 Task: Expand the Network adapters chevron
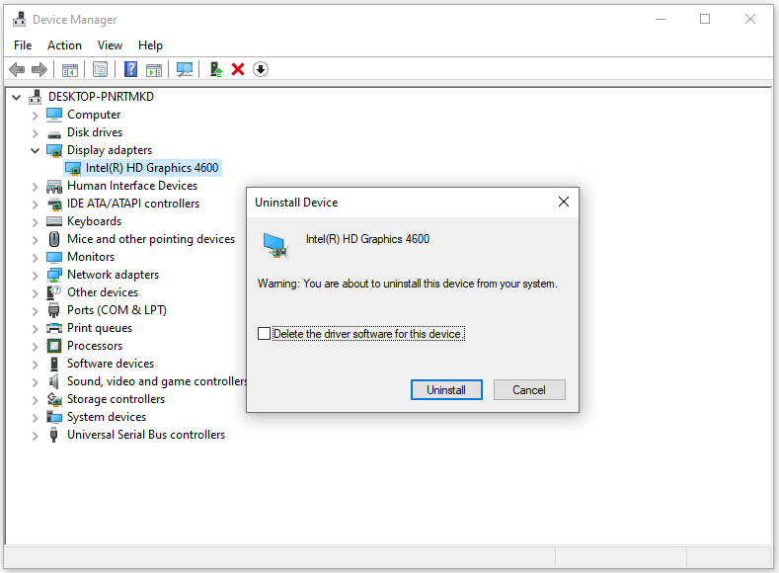tap(35, 276)
